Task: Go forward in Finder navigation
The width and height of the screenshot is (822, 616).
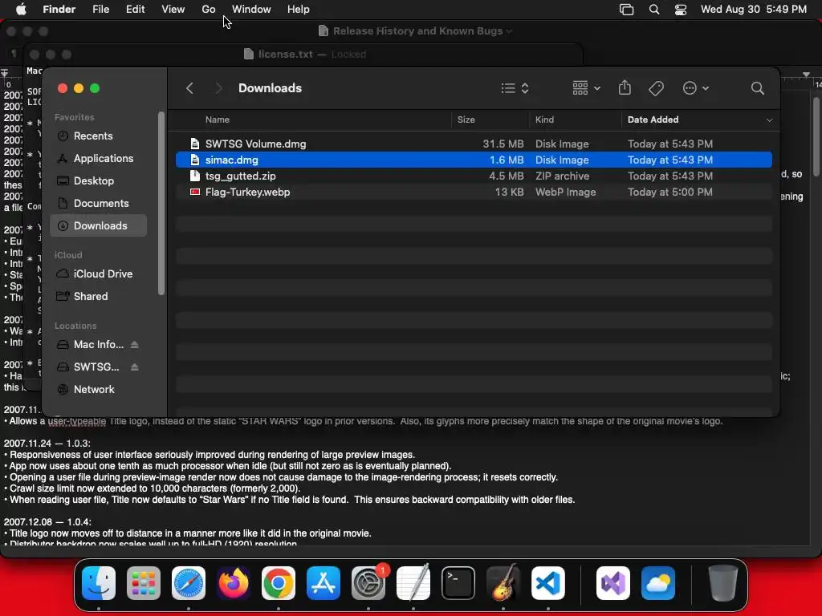Action: (x=219, y=88)
